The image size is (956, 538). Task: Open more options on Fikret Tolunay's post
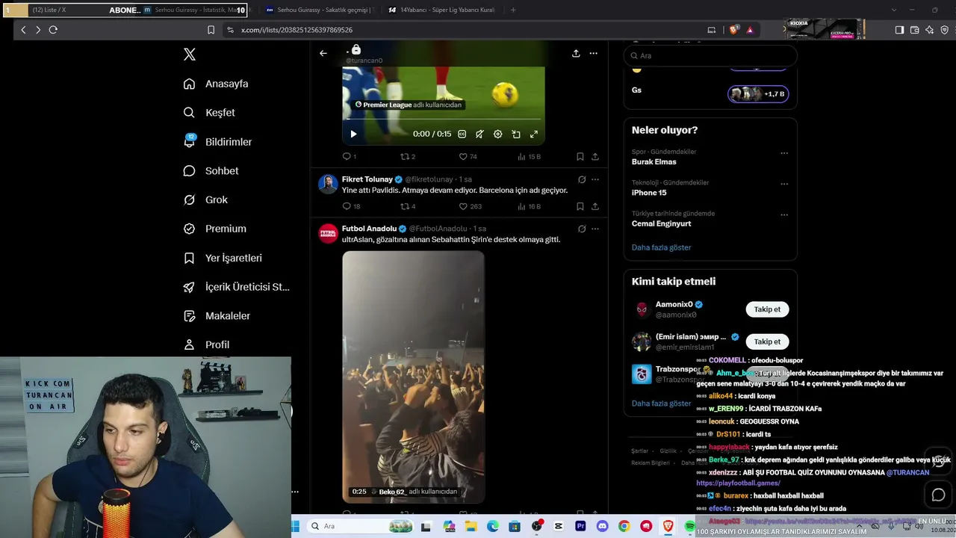pyautogui.click(x=595, y=179)
